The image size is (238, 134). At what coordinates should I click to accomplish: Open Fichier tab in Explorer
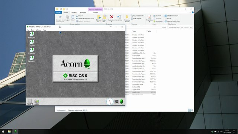pyautogui.click(x=58, y=12)
